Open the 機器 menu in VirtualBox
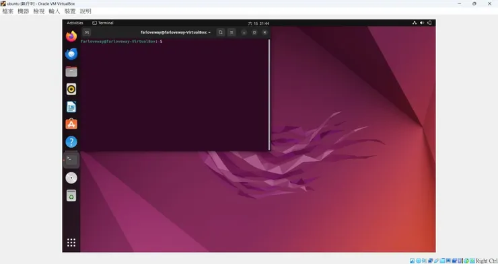The image size is (498, 264). pyautogui.click(x=23, y=11)
